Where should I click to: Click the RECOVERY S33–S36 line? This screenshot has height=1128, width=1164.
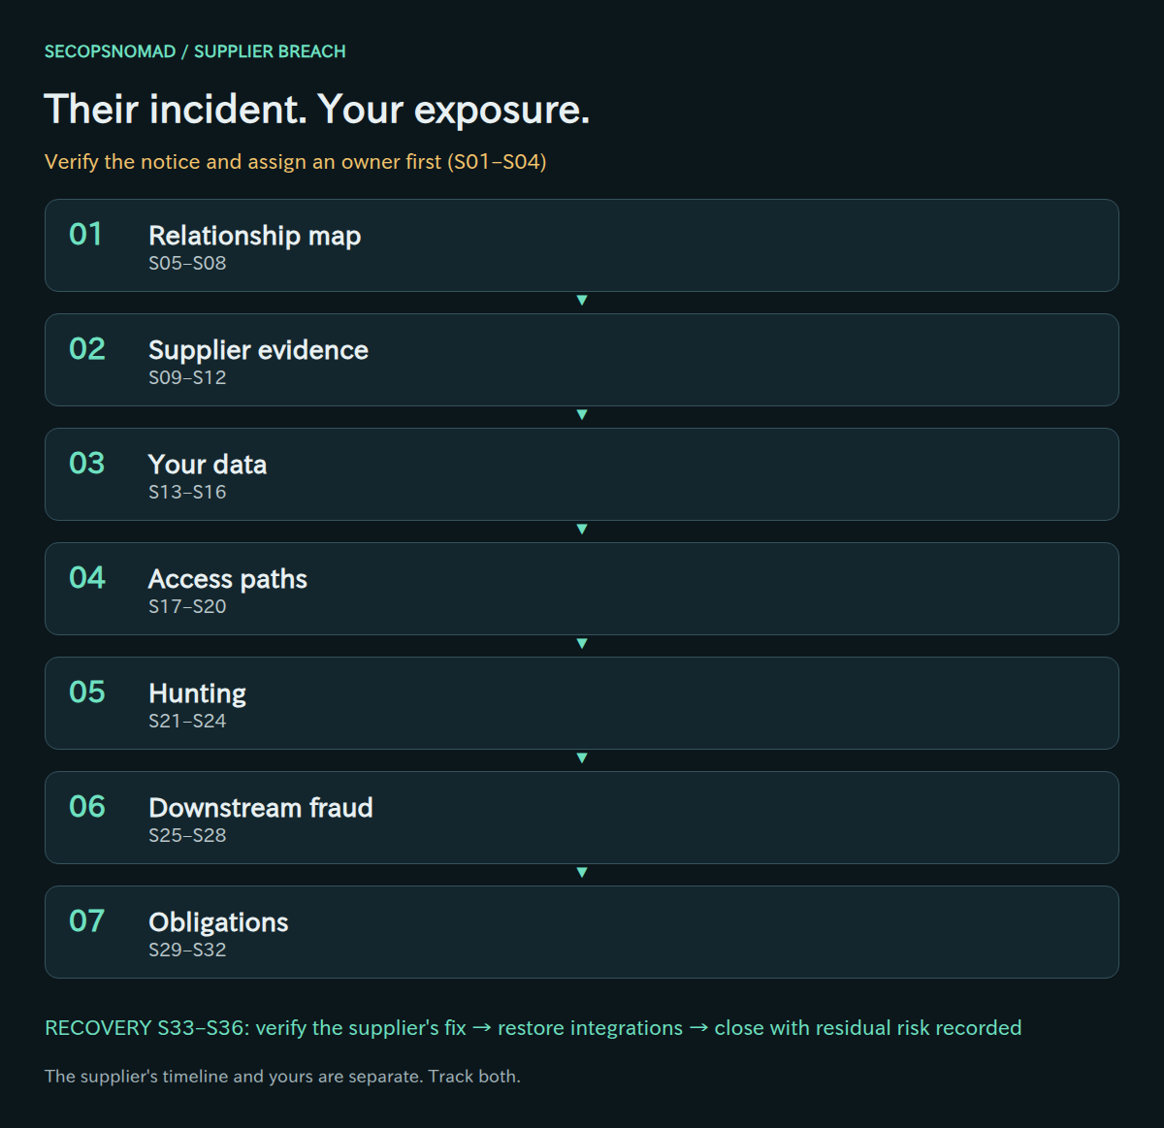(x=533, y=1028)
